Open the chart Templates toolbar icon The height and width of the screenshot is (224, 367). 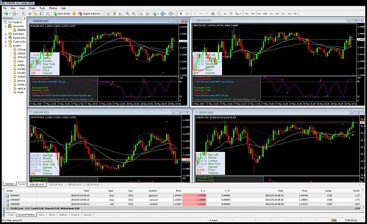click(x=170, y=14)
